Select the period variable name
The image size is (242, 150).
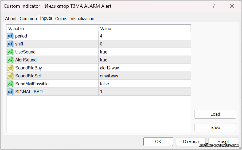pyautogui.click(x=21, y=36)
